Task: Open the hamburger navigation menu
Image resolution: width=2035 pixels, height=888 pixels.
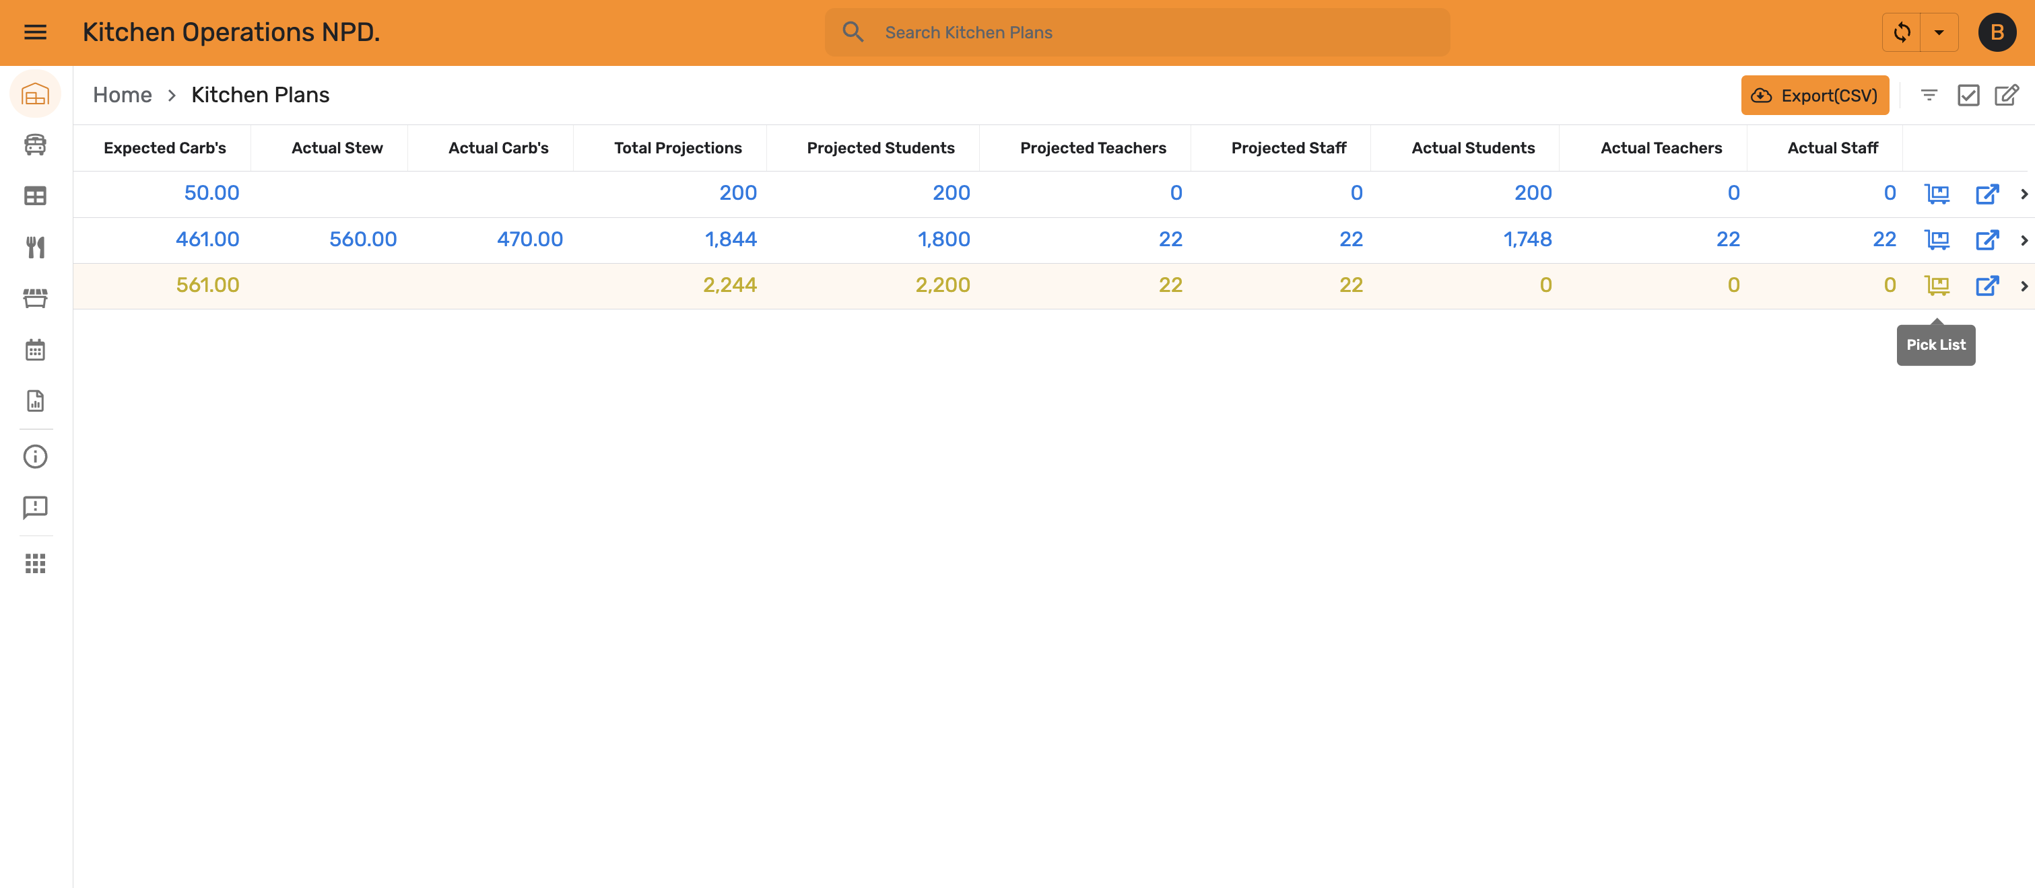Action: point(36,32)
